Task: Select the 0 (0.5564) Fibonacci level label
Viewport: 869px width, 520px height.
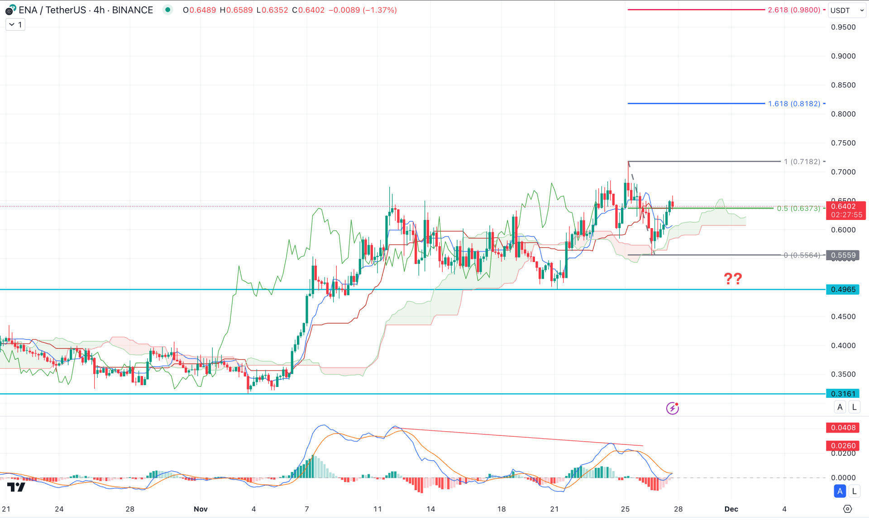Action: 802,255
